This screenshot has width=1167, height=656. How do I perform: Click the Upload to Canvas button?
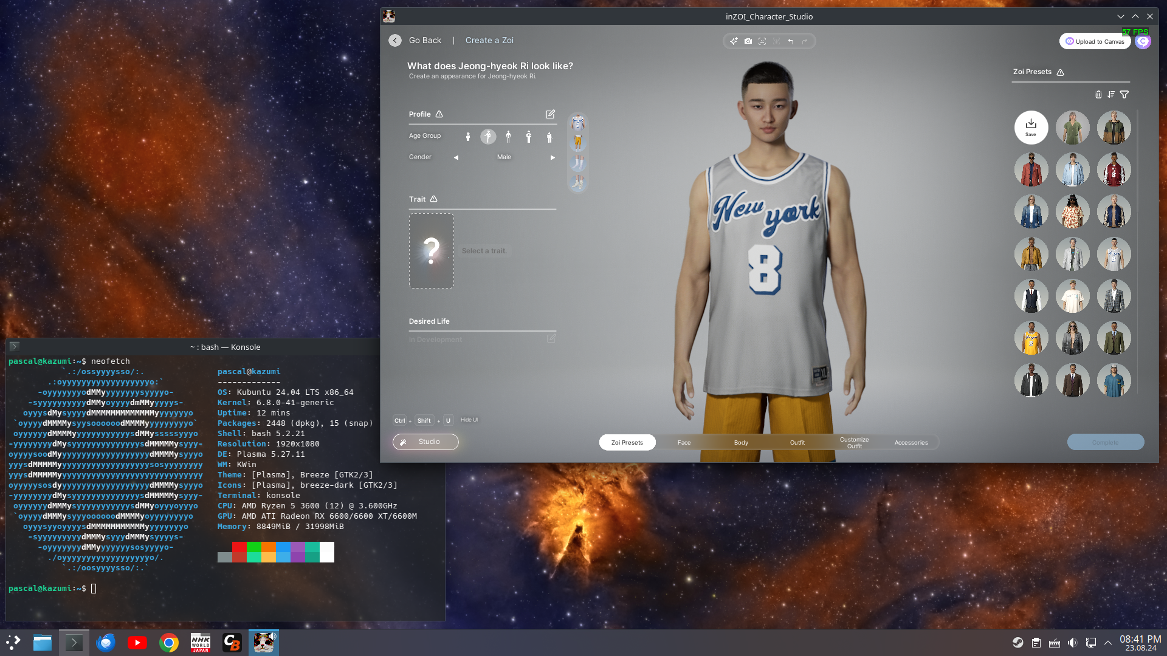[1095, 41]
